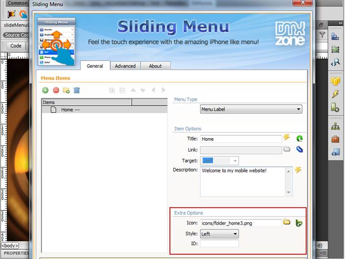Screen dimensions: 345x259
Task: Move selected item down with down arrow
Action: tap(143, 90)
